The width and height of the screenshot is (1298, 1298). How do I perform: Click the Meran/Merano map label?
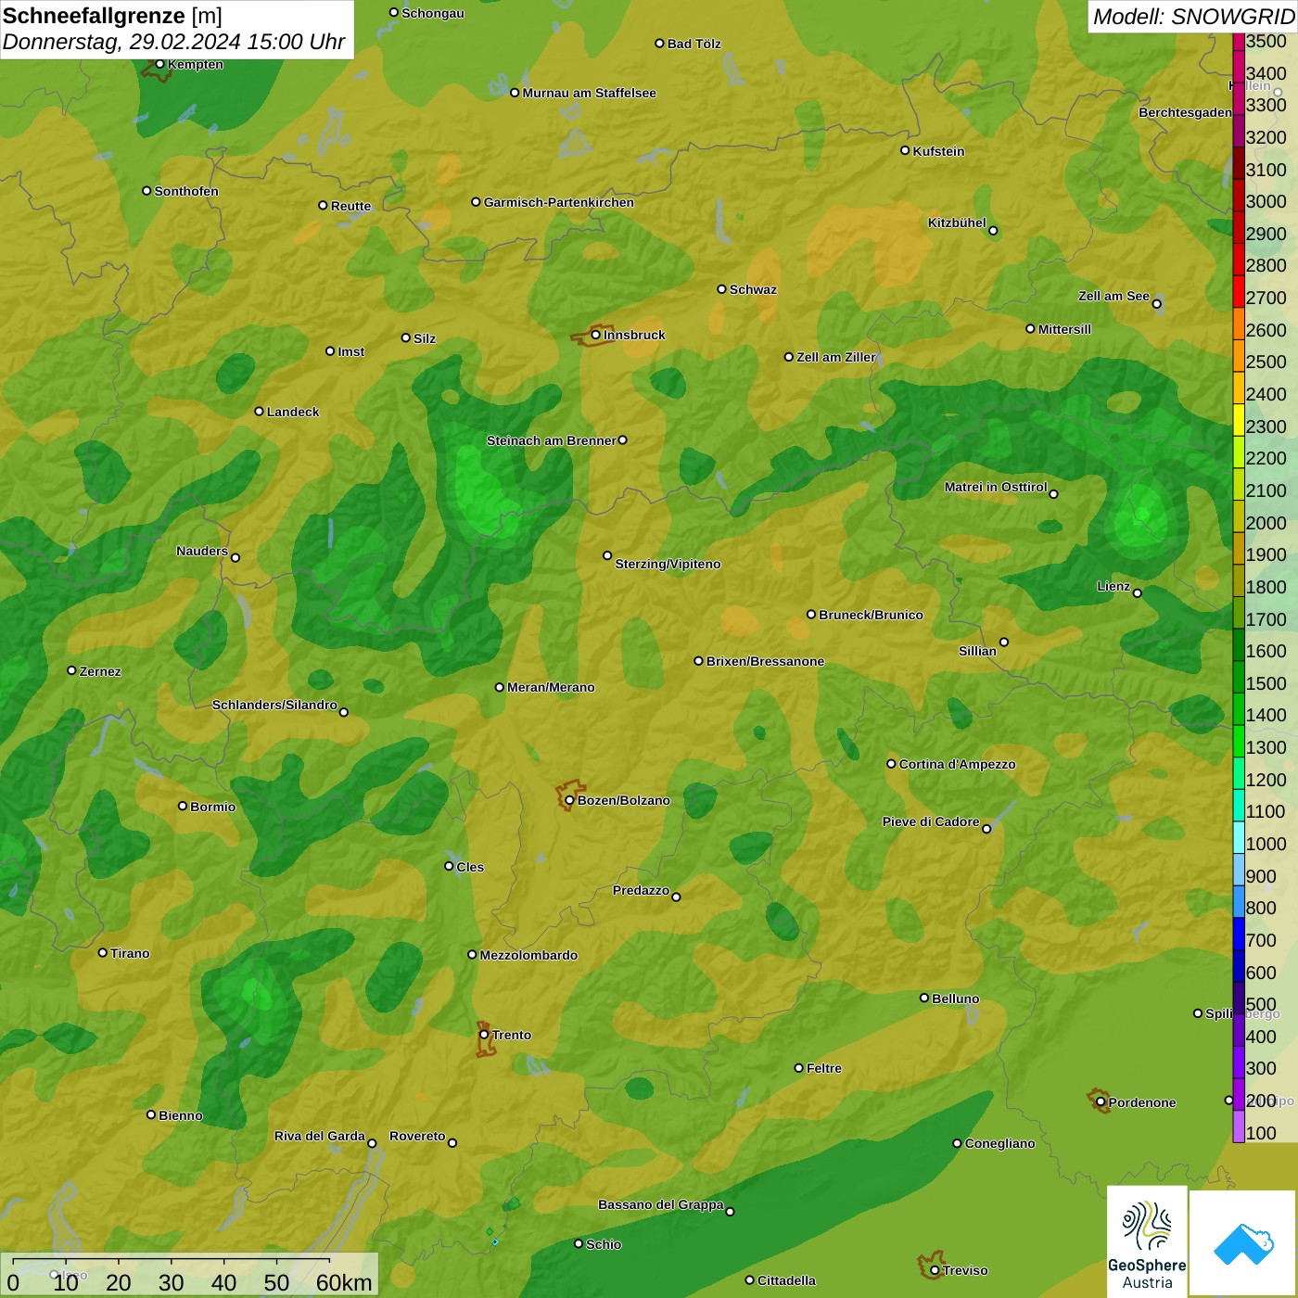(x=551, y=687)
